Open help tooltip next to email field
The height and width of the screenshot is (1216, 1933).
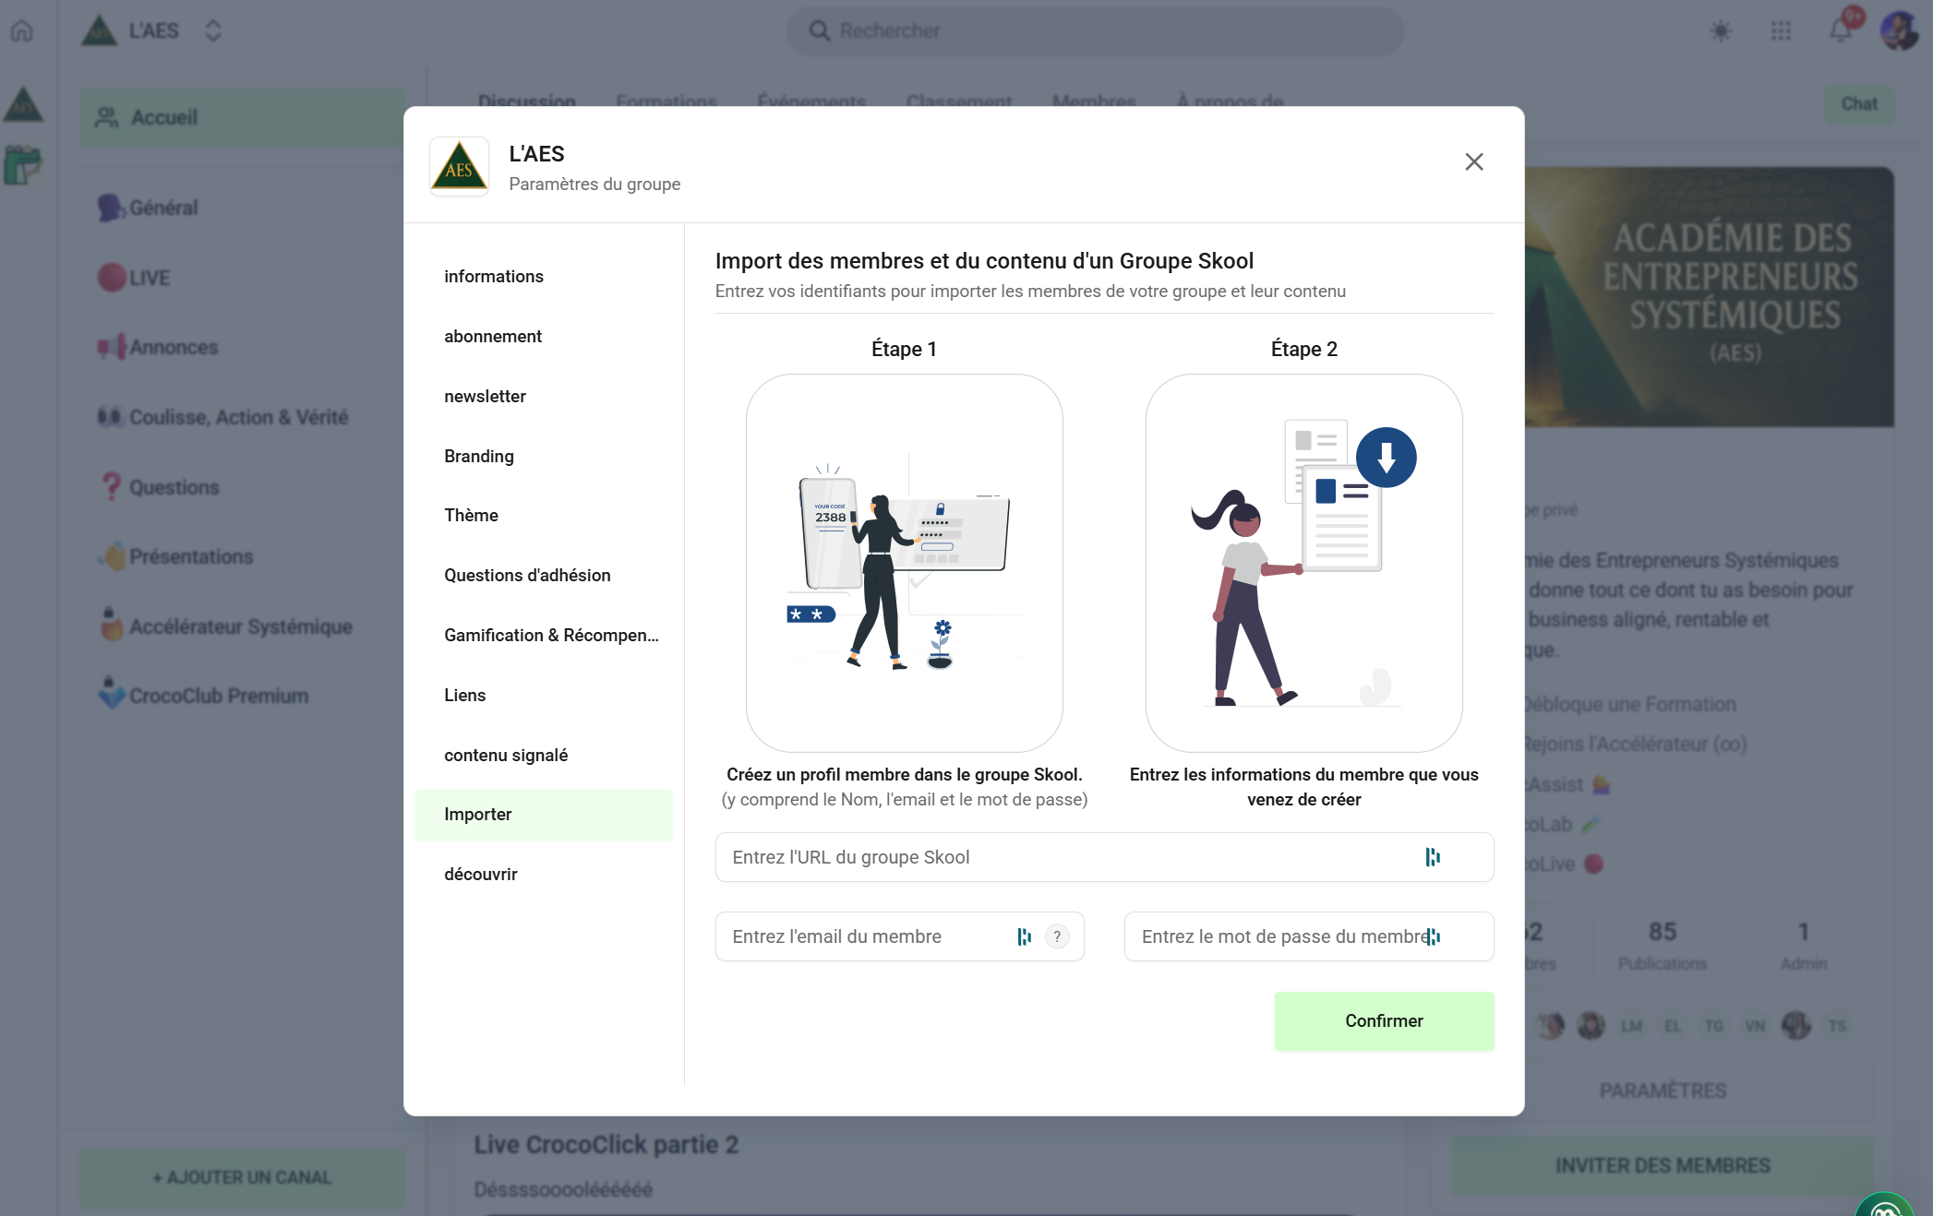(1057, 936)
